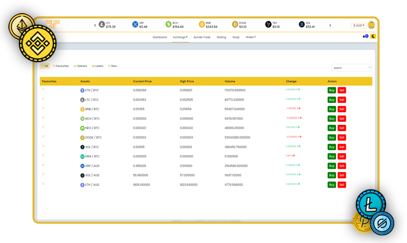Viewport: 407px width, 243px height.
Task: Click the search input field
Action: coord(350,67)
